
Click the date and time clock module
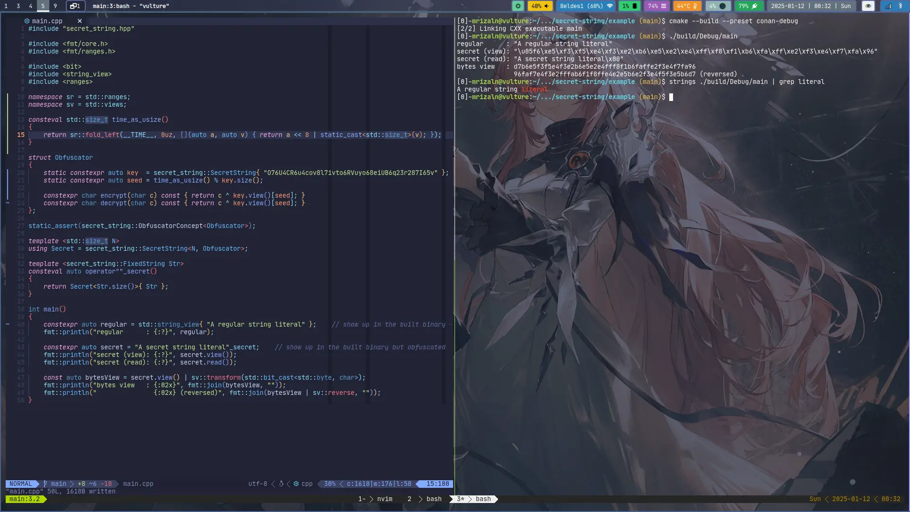(x=810, y=6)
